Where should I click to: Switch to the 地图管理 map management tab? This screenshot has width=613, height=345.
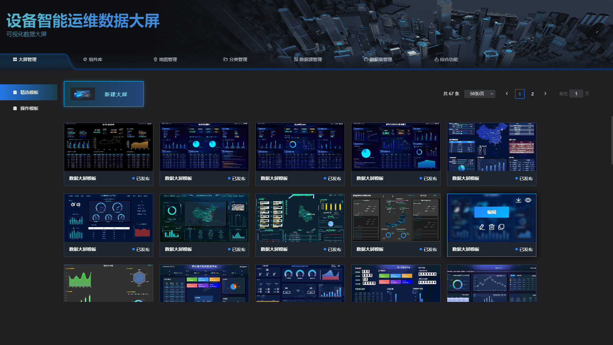(x=165, y=59)
